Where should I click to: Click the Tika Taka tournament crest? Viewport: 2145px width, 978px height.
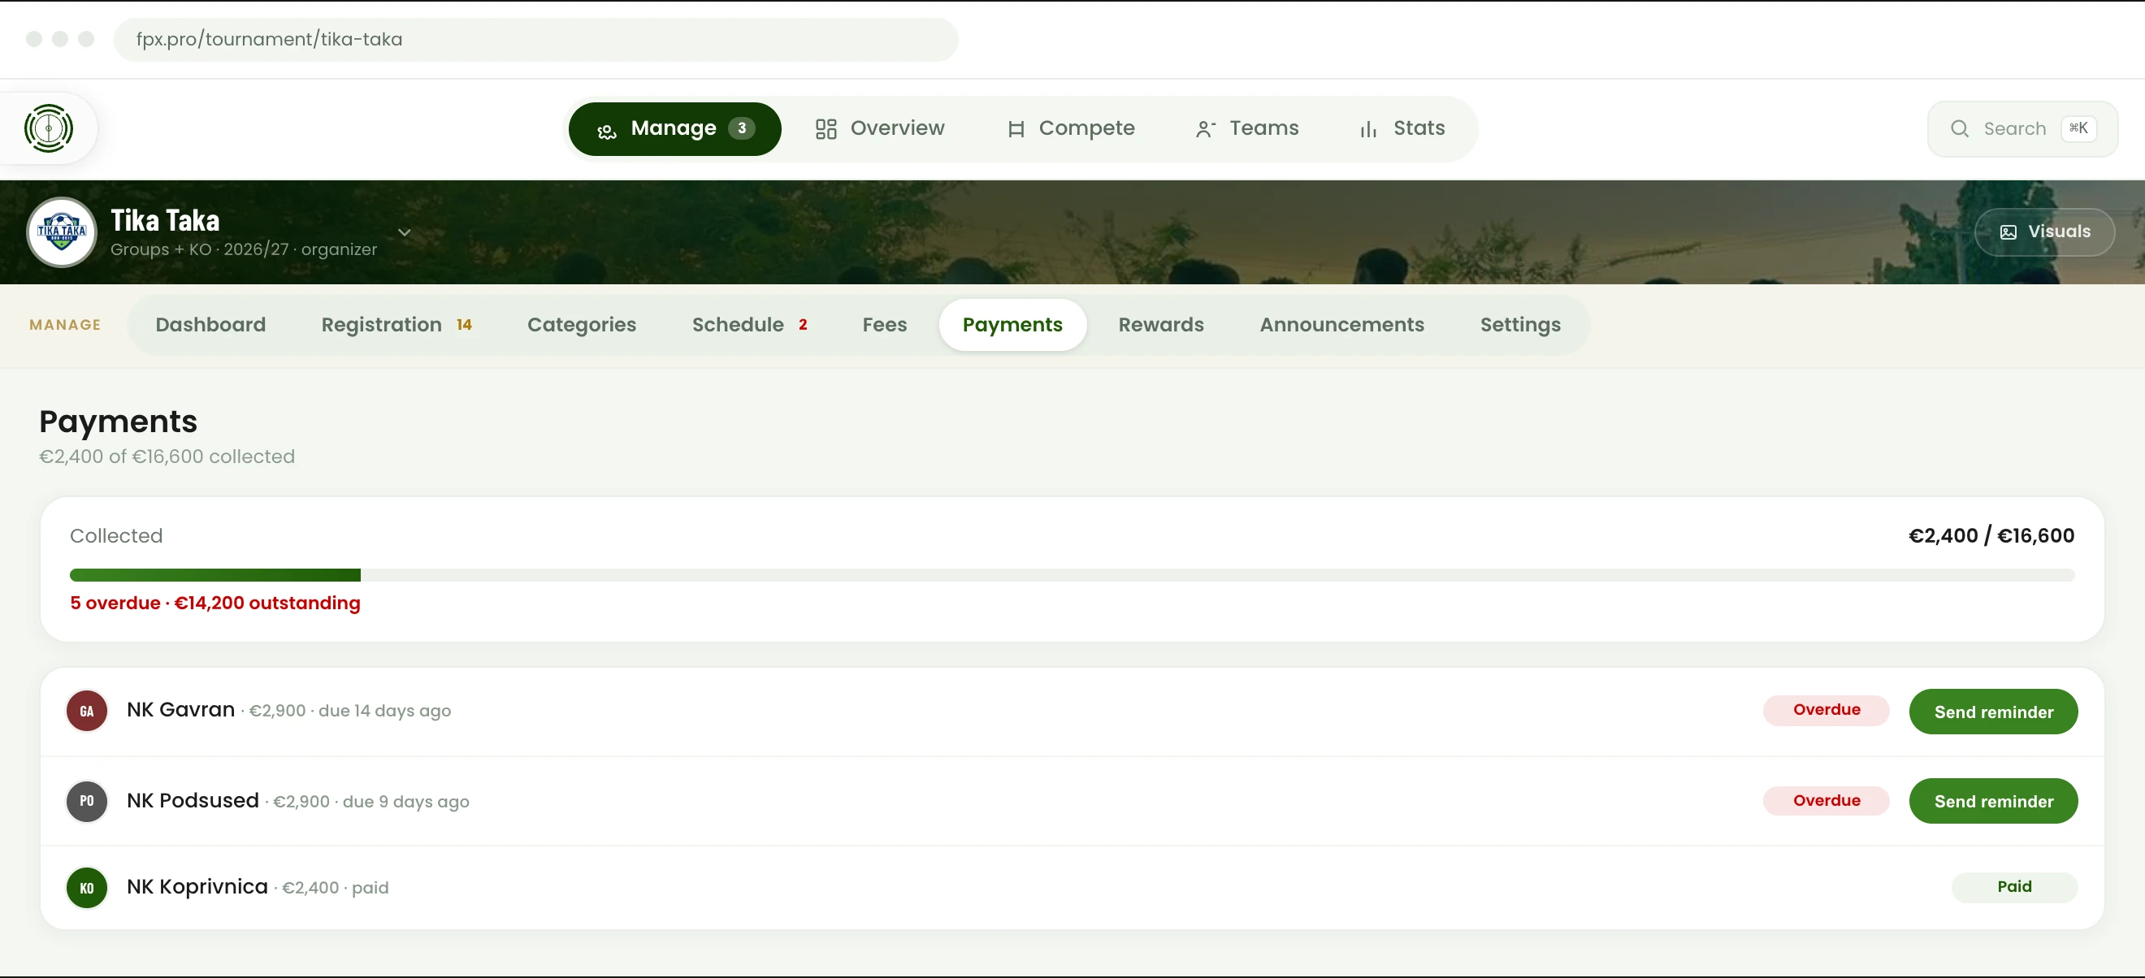62,232
